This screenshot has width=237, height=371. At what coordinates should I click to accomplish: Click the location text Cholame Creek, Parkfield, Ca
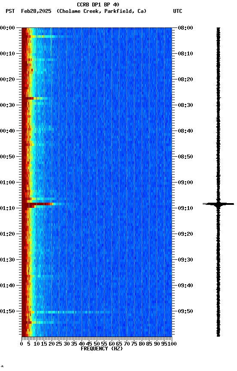click(x=102, y=11)
